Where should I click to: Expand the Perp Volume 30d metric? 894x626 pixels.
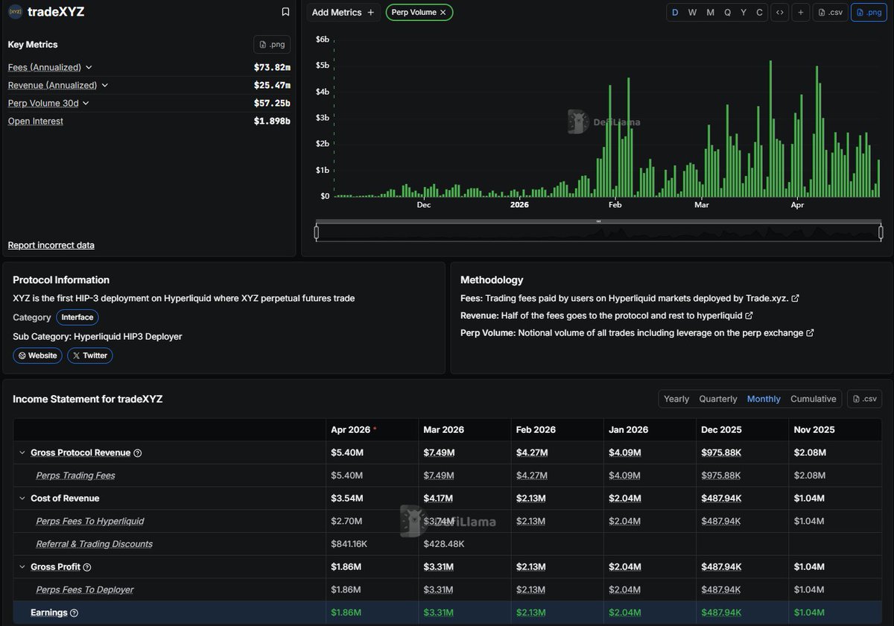[86, 103]
